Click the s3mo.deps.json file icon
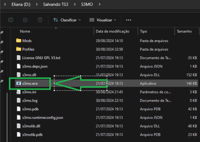This screenshot has width=200, height=142. (x=19, y=66)
